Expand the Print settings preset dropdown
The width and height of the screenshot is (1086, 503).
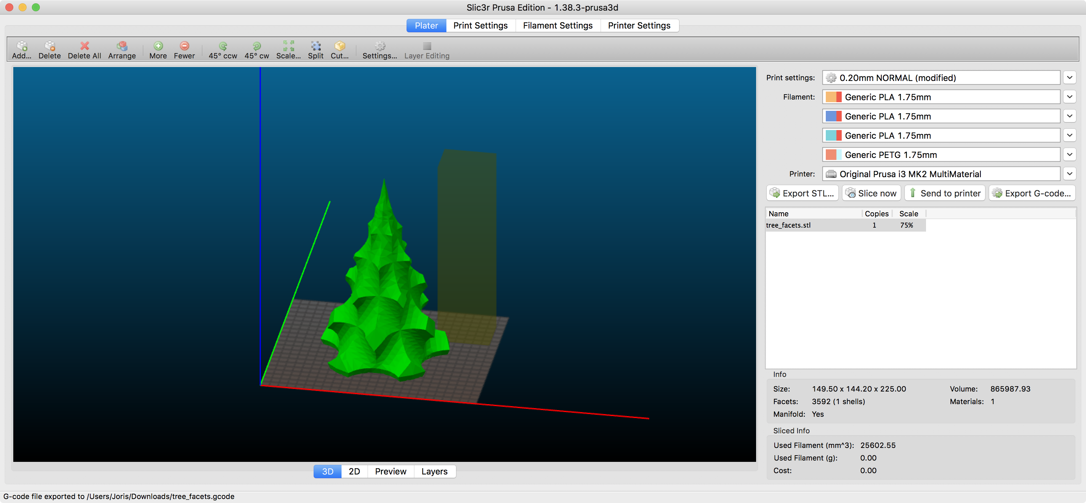1069,78
